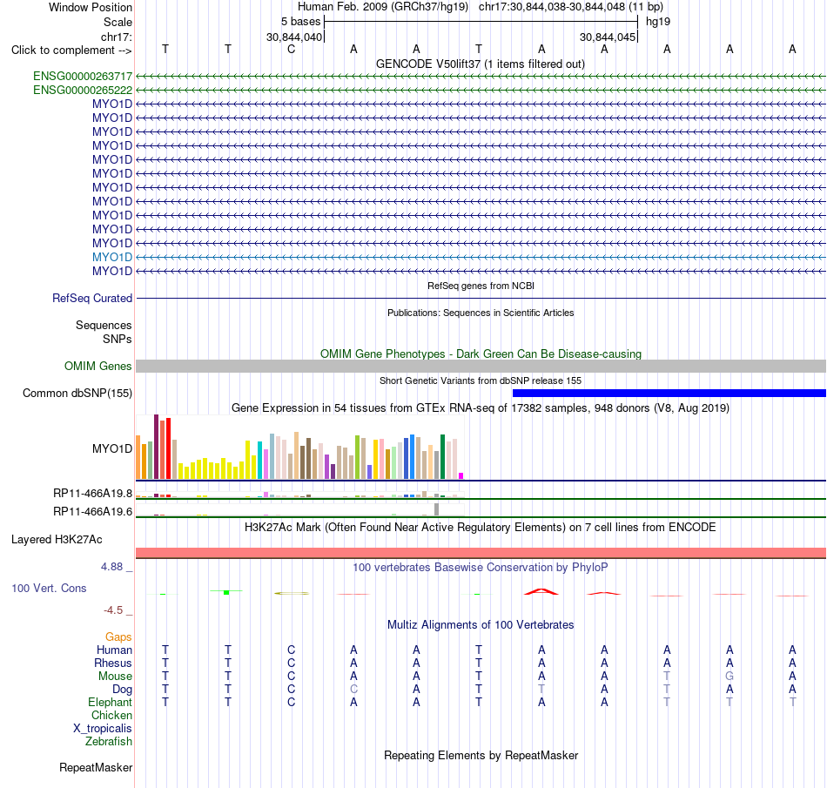This screenshot has width=827, height=788.
Task: Click the light-blue MYO1D transcript label
Action: [x=111, y=258]
